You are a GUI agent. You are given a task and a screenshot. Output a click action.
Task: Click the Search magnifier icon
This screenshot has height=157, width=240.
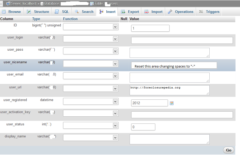click(77, 12)
